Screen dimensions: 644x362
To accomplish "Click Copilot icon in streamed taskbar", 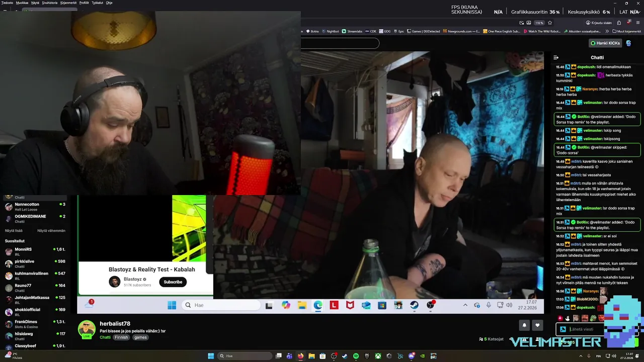I will click(286, 305).
